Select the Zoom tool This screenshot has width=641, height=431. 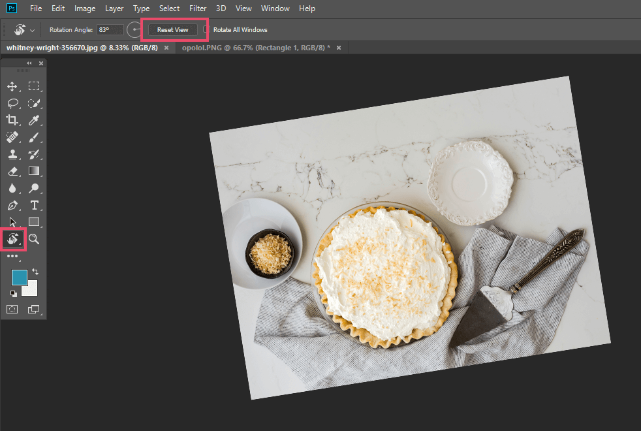[34, 239]
